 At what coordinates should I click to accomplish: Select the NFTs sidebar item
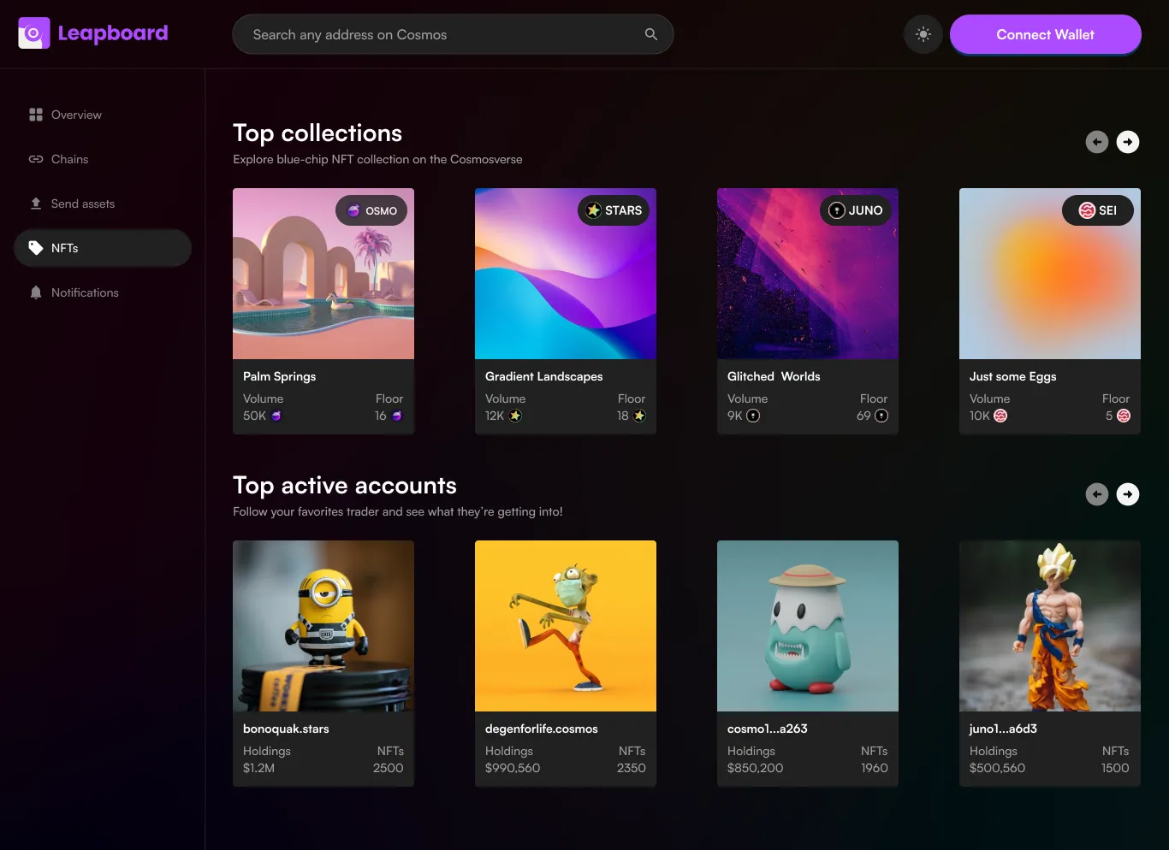pos(103,248)
